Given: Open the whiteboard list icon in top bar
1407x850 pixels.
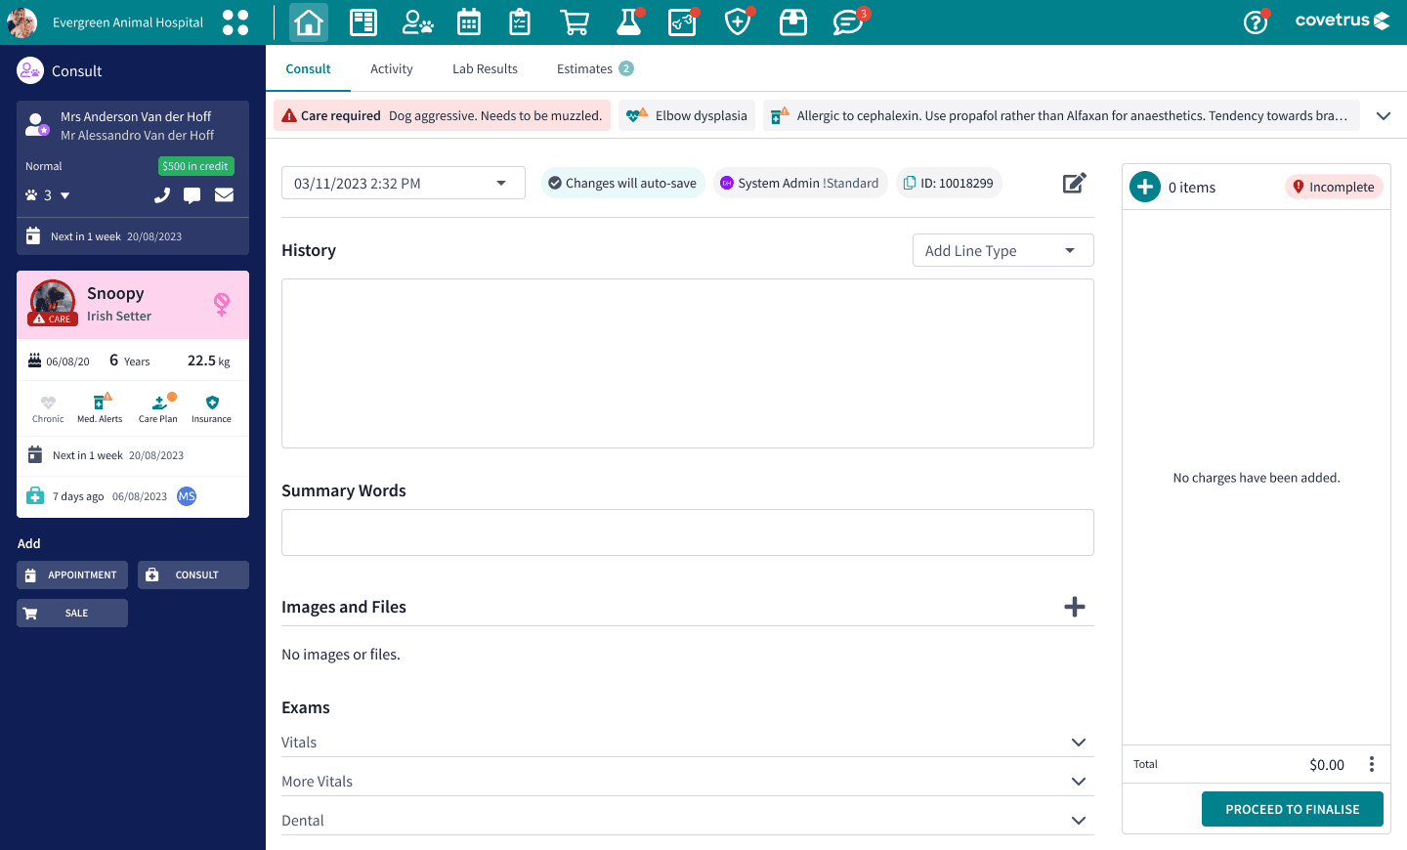Looking at the screenshot, I should [363, 21].
